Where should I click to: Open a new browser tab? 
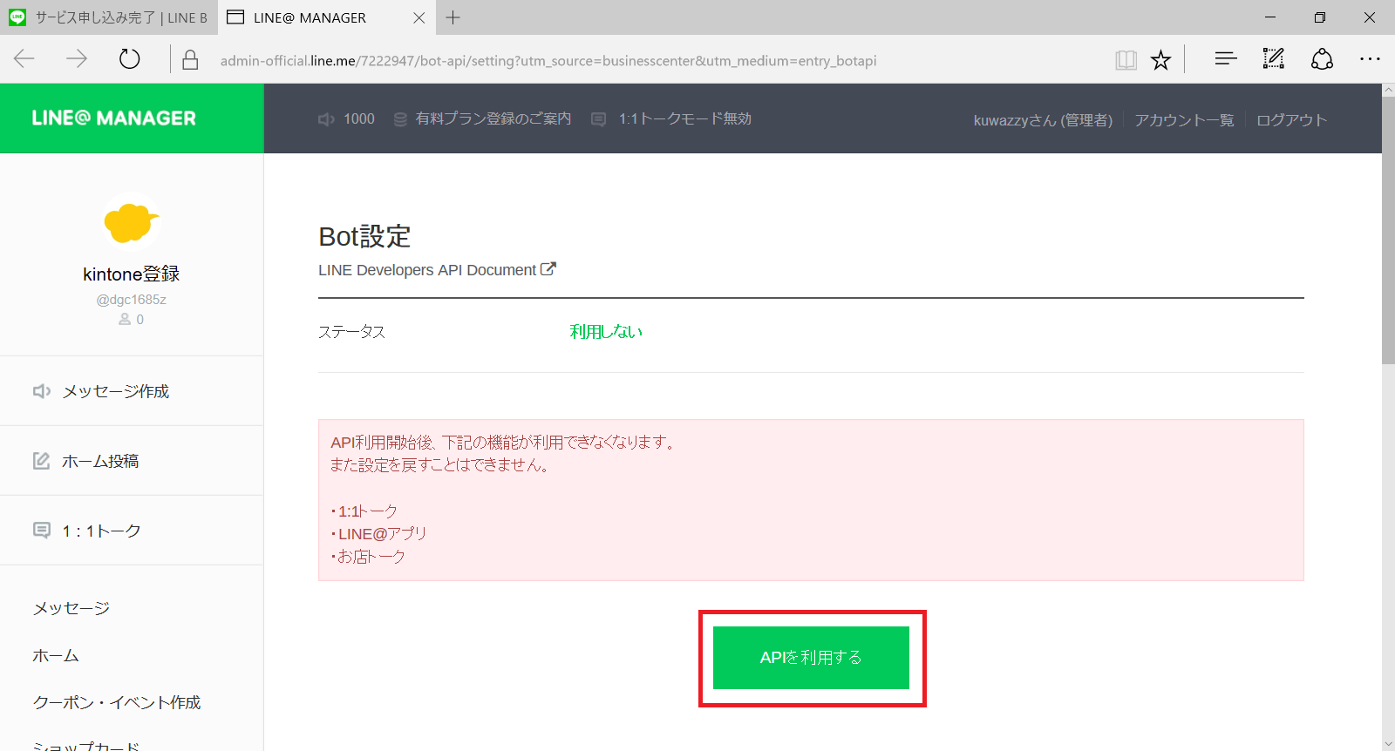tap(453, 17)
